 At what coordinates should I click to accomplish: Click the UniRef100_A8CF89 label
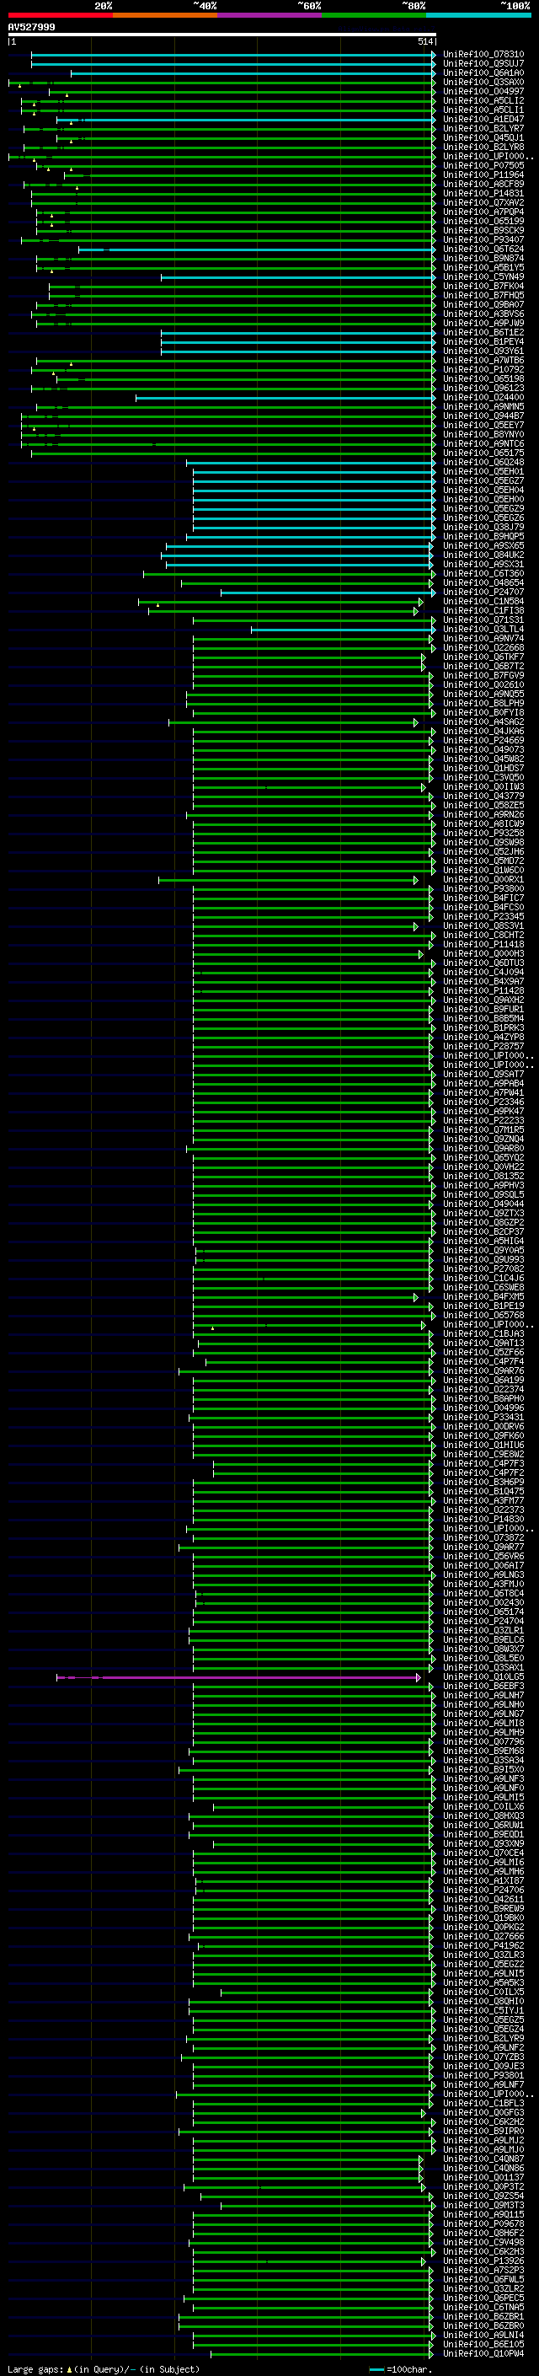483,185
